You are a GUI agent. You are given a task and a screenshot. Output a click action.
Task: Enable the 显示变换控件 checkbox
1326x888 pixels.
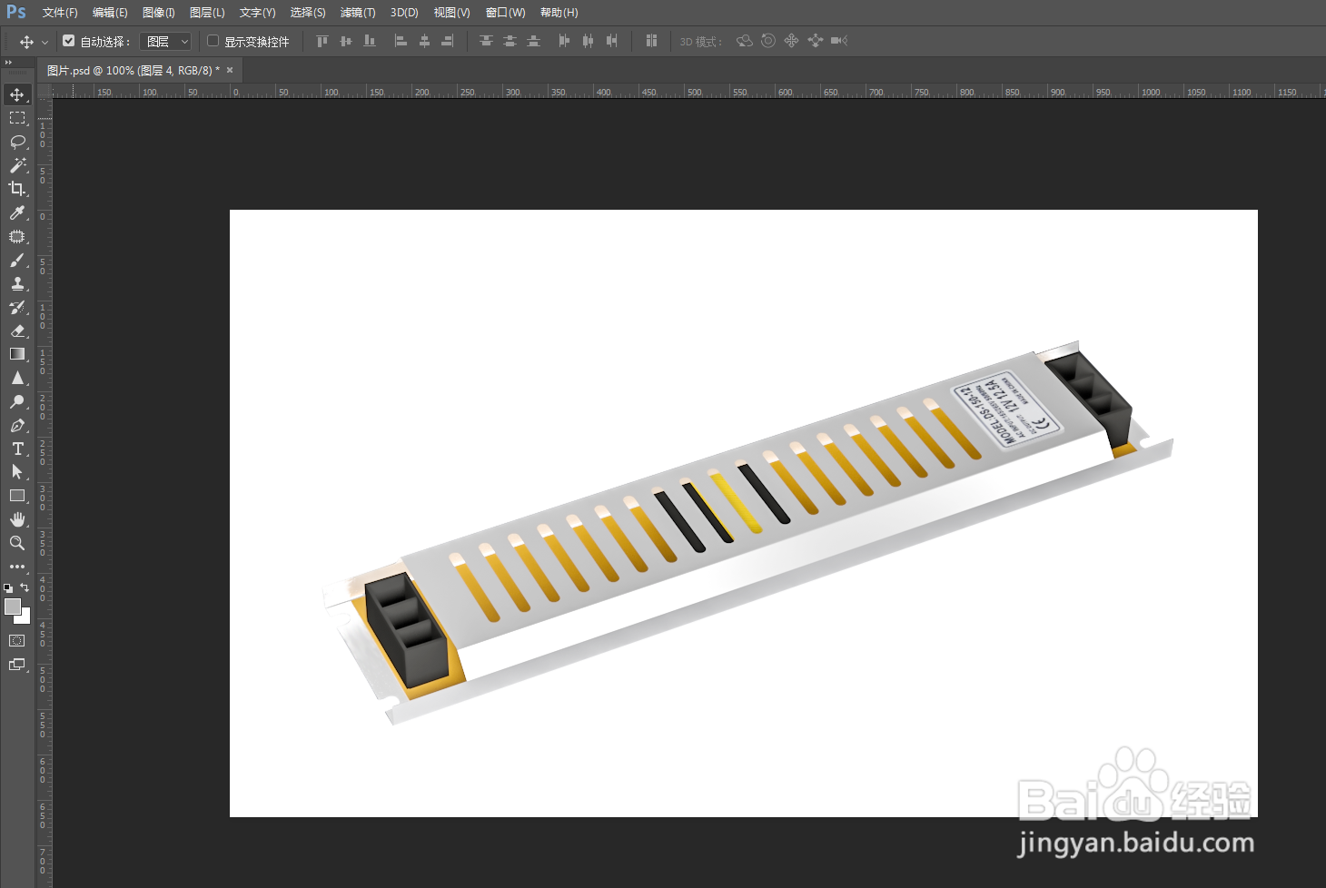pyautogui.click(x=213, y=41)
